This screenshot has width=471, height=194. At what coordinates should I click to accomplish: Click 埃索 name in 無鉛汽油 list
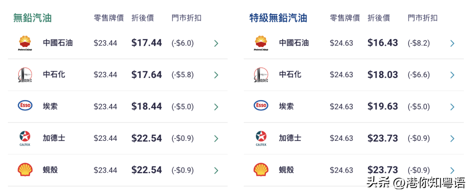point(50,106)
